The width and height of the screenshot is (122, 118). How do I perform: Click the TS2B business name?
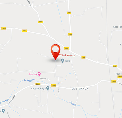[67, 61]
